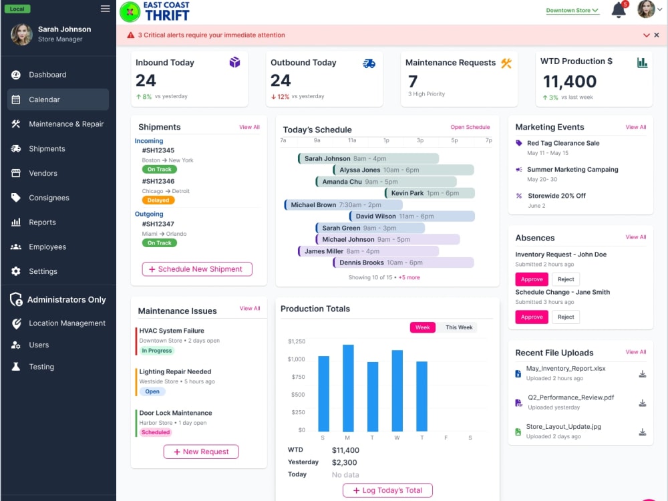Reject John Doe inventory request
Image resolution: width=668 pixels, height=501 pixels.
click(x=566, y=279)
